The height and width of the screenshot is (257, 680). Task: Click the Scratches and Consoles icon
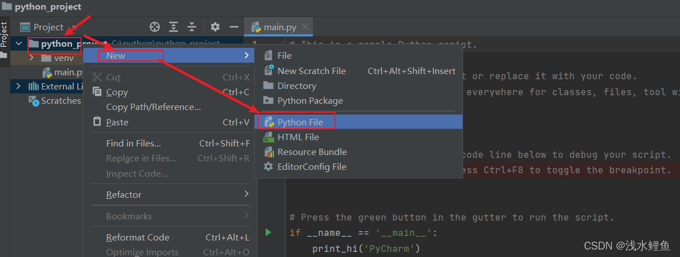33,100
